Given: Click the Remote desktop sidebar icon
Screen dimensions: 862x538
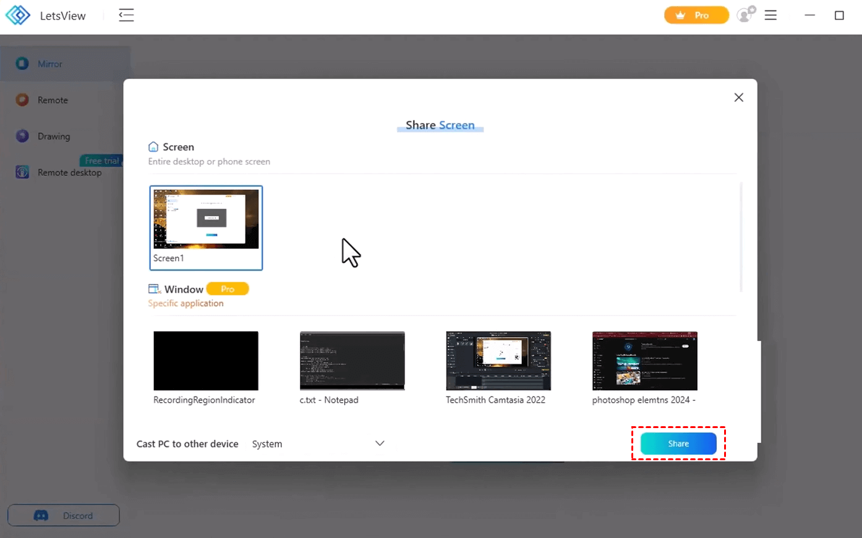Looking at the screenshot, I should tap(22, 172).
